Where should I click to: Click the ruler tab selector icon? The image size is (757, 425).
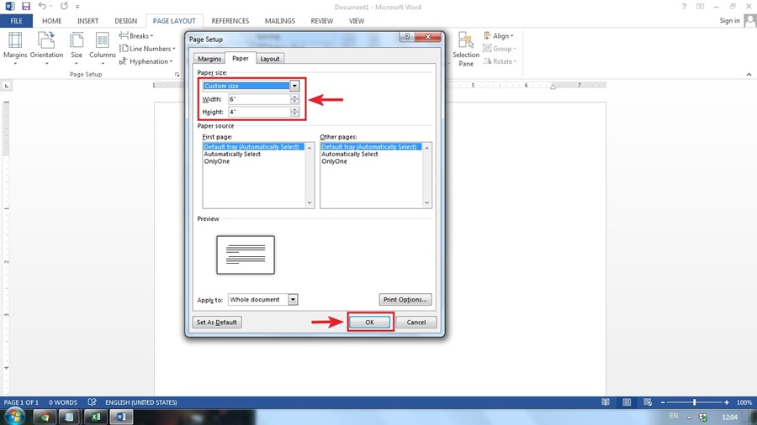(x=6, y=86)
